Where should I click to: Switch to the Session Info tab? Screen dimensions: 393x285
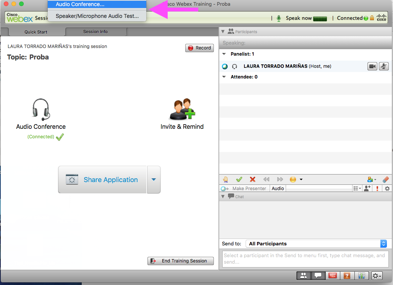click(x=95, y=32)
